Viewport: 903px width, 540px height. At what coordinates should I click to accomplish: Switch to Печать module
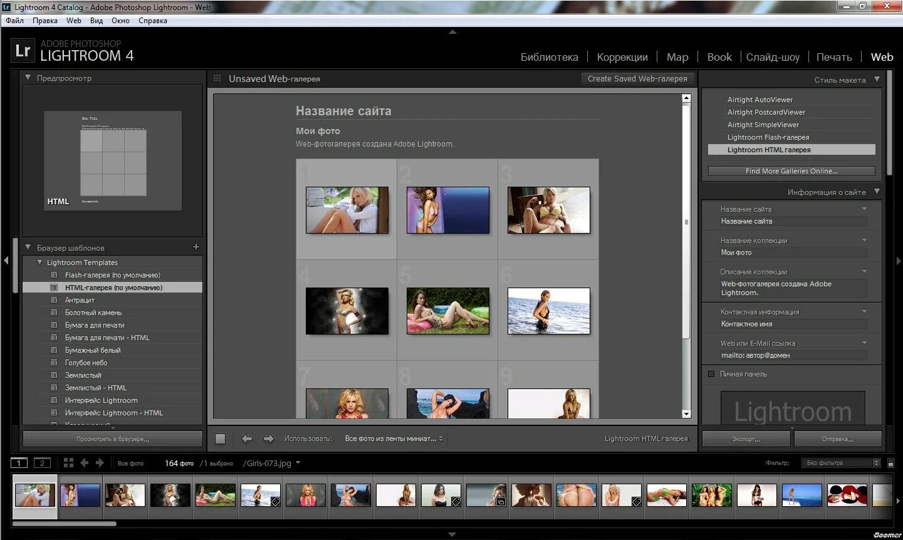[834, 57]
